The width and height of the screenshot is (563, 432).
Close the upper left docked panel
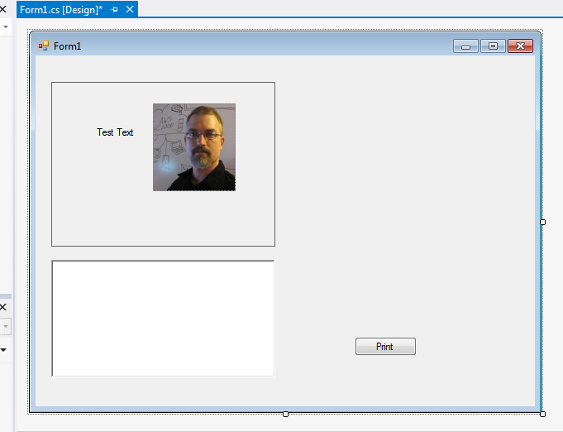point(2,8)
